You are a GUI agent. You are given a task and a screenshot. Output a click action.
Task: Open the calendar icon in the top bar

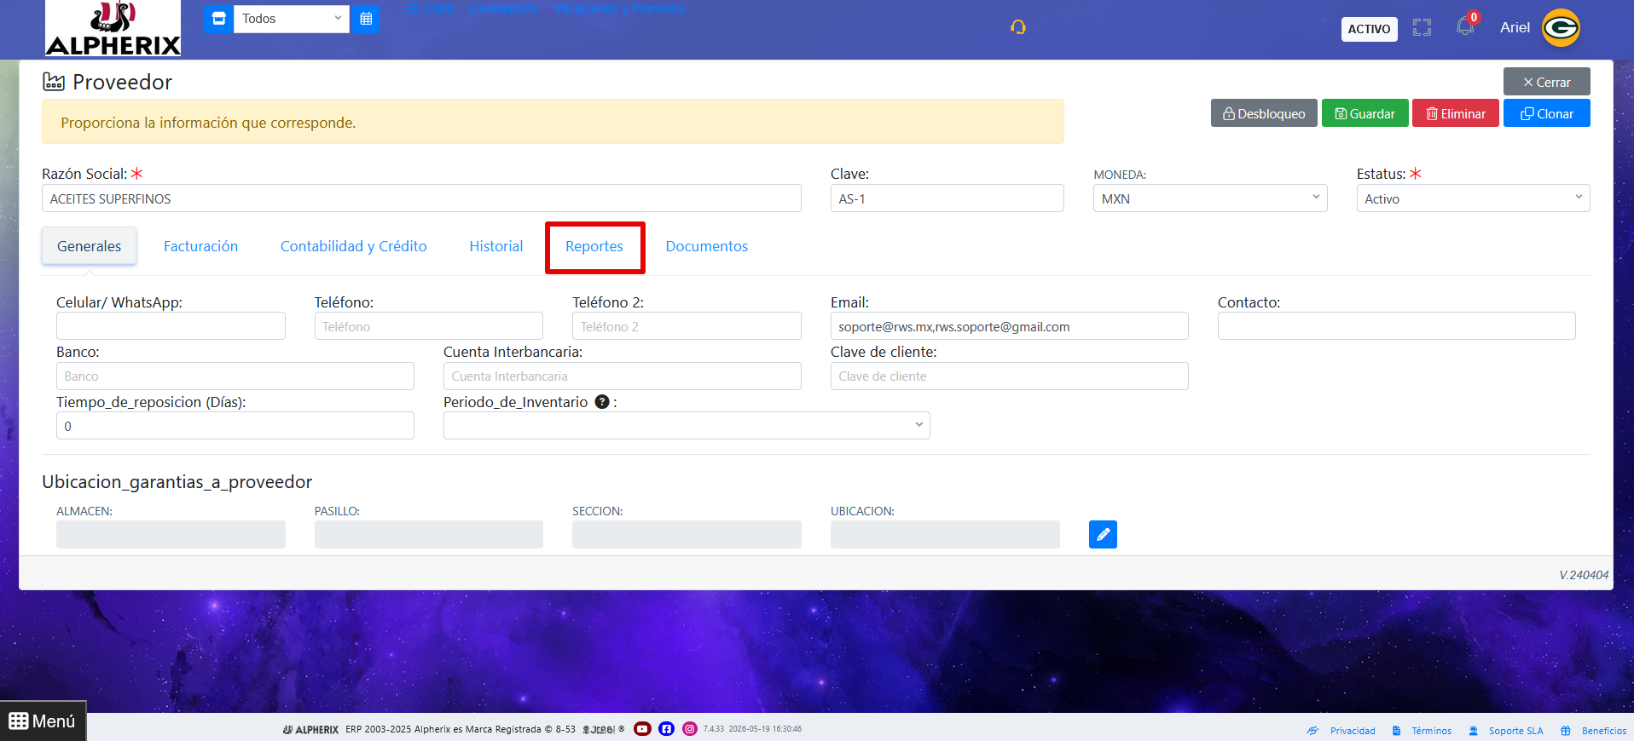366,19
